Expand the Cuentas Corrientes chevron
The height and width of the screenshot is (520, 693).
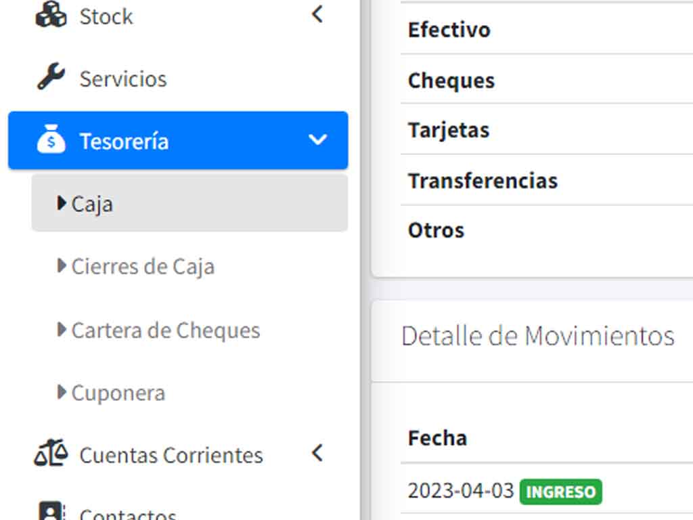point(317,453)
